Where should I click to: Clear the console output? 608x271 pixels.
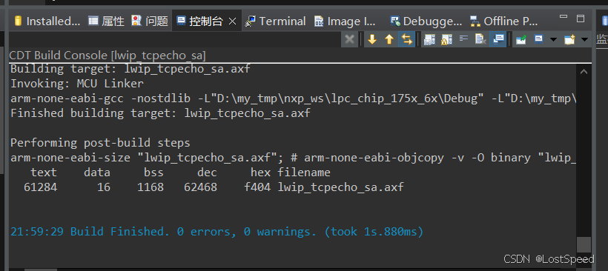click(480, 39)
